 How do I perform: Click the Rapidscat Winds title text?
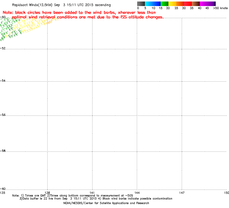click(x=61, y=5)
